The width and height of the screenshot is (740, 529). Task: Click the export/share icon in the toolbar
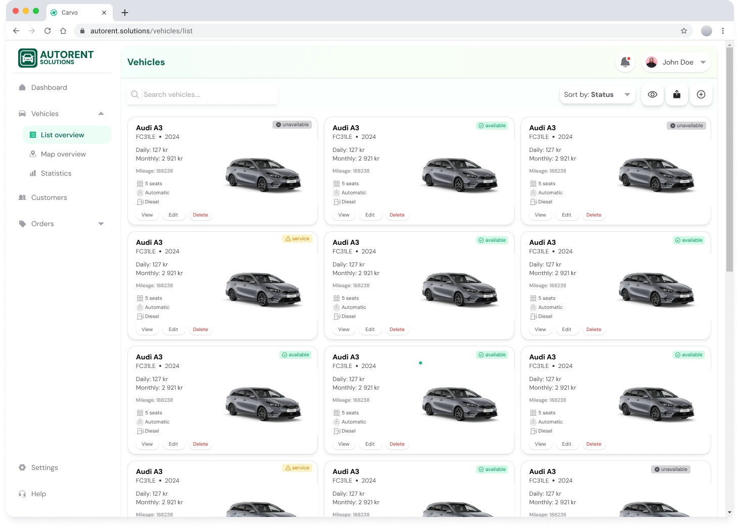(676, 94)
